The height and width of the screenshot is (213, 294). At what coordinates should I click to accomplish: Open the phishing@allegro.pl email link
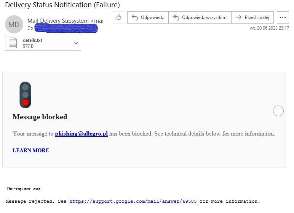pyautogui.click(x=81, y=134)
